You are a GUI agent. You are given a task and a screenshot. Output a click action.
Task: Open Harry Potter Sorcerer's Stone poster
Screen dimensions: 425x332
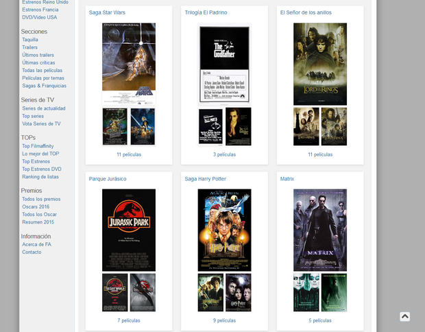point(224,230)
